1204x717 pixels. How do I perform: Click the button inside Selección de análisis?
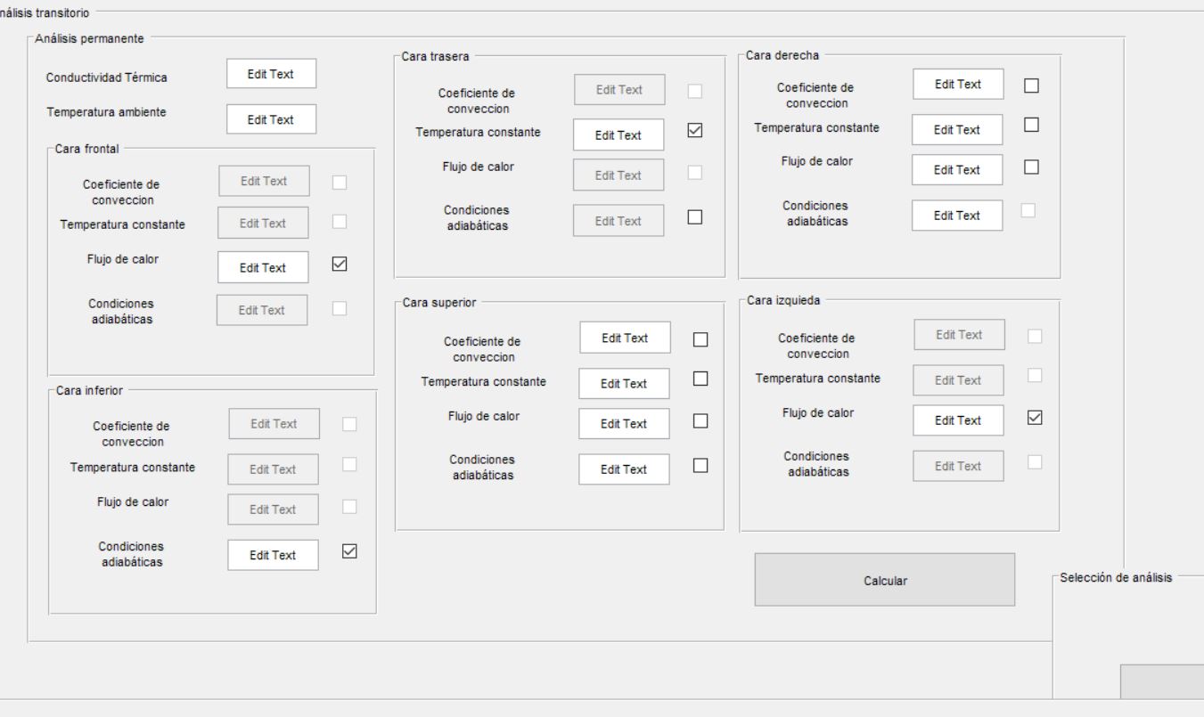coord(1162,680)
